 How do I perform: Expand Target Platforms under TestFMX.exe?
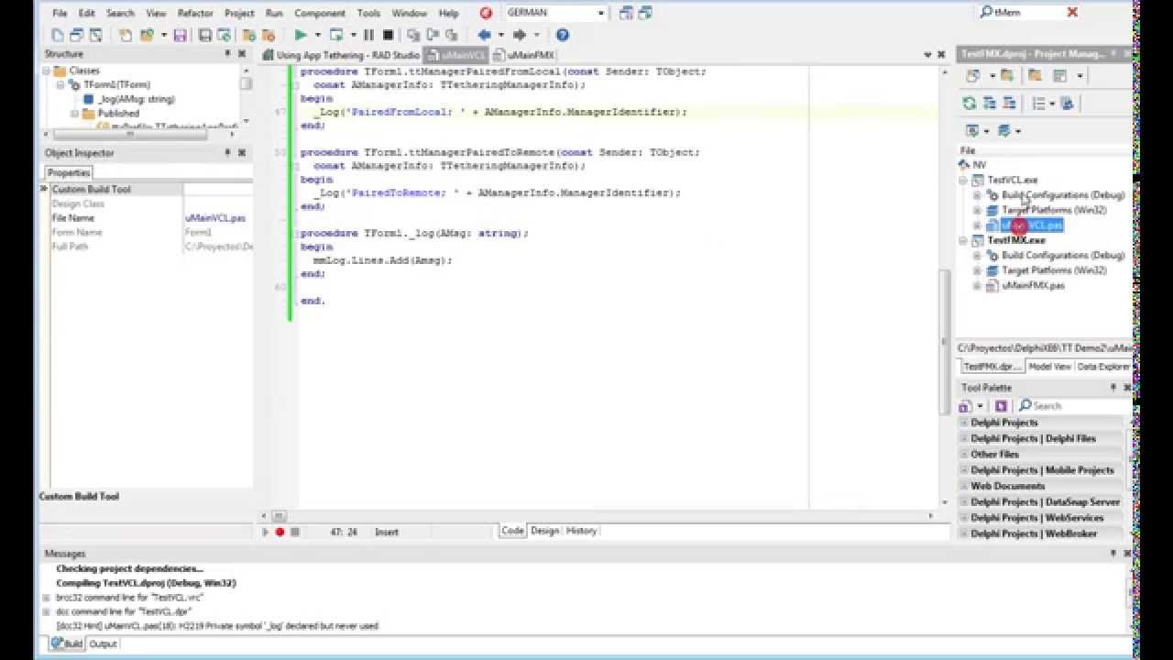[x=977, y=270]
